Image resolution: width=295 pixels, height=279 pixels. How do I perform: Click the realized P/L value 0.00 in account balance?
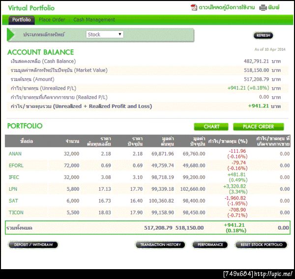pos(264,97)
